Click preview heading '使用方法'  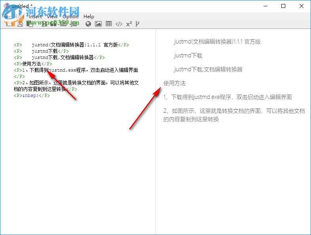(174, 83)
